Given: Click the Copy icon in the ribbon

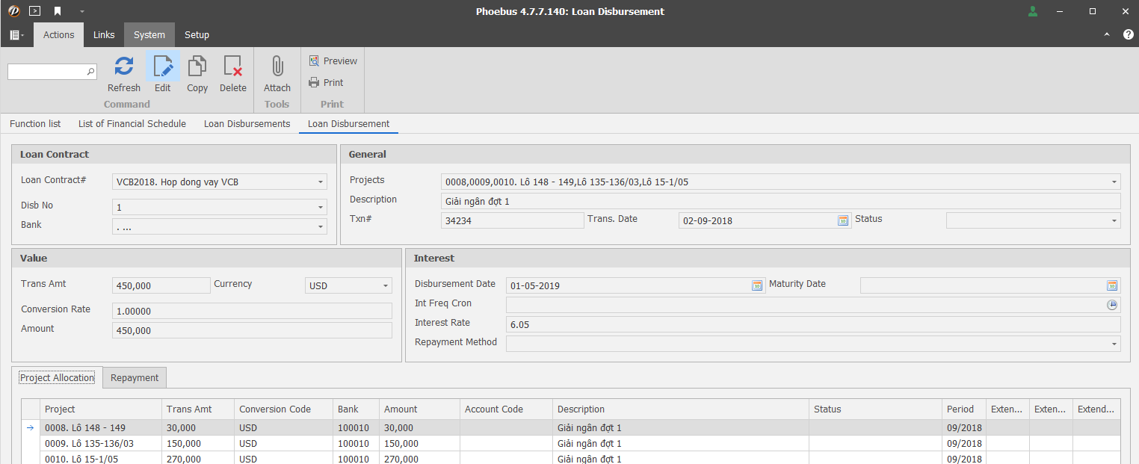Looking at the screenshot, I should (x=197, y=67).
